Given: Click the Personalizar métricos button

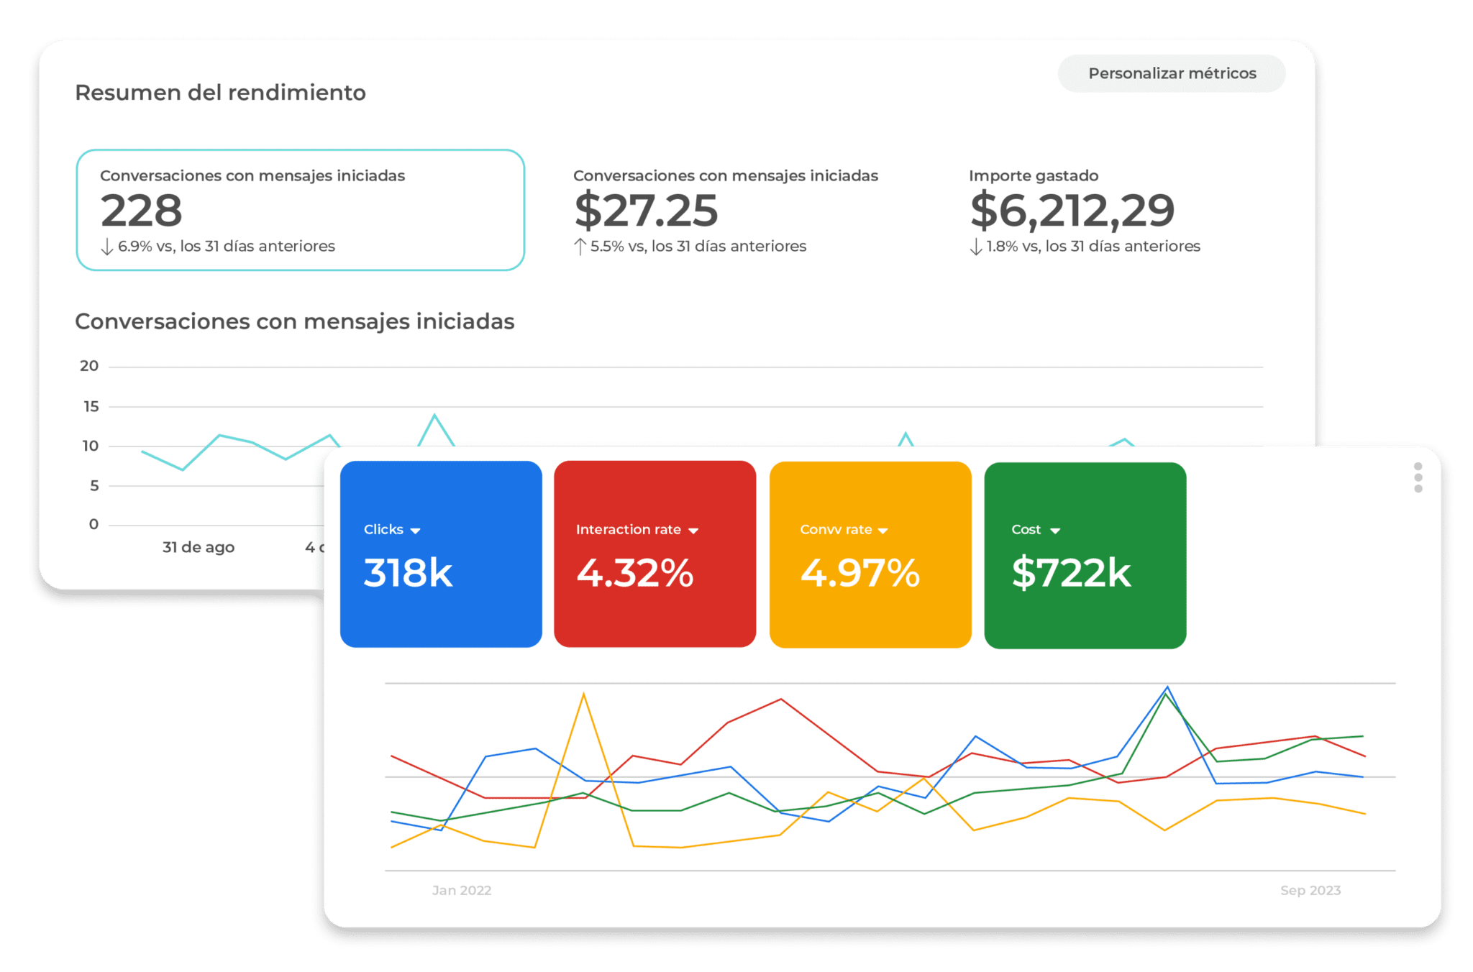Looking at the screenshot, I should [1171, 73].
